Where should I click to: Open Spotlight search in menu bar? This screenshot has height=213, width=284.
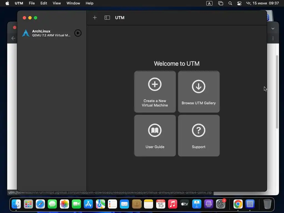pyautogui.click(x=230, y=3)
